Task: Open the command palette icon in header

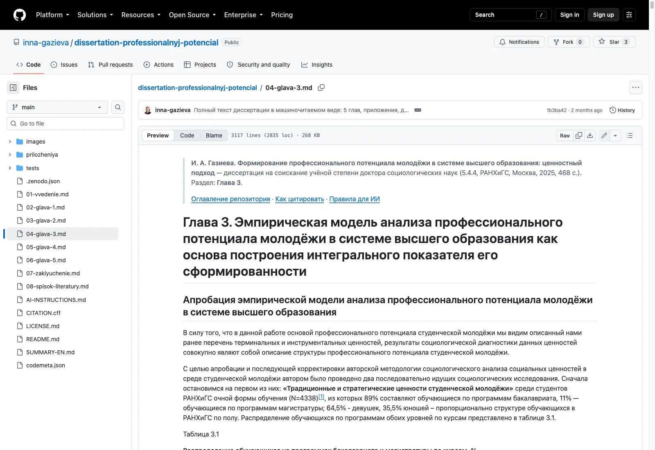Action: click(x=629, y=15)
